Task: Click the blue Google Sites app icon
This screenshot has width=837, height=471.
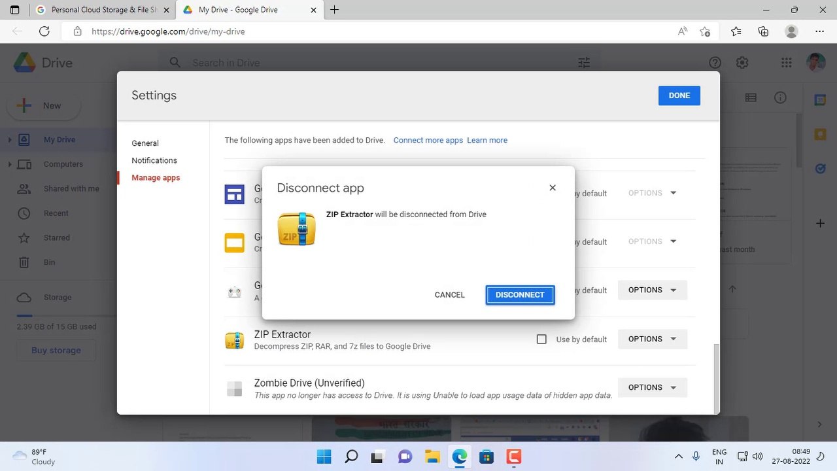Action: point(234,194)
